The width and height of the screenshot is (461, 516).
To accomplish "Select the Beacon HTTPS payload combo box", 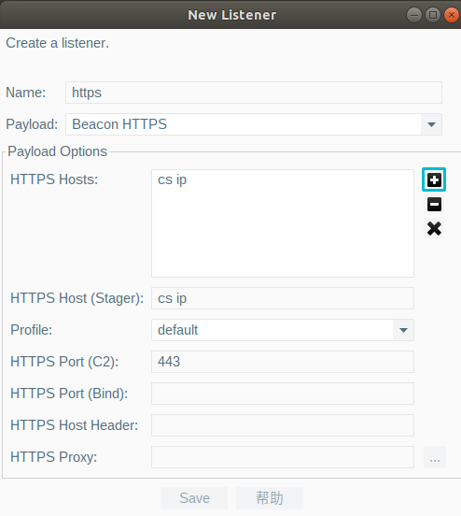I will 254,124.
